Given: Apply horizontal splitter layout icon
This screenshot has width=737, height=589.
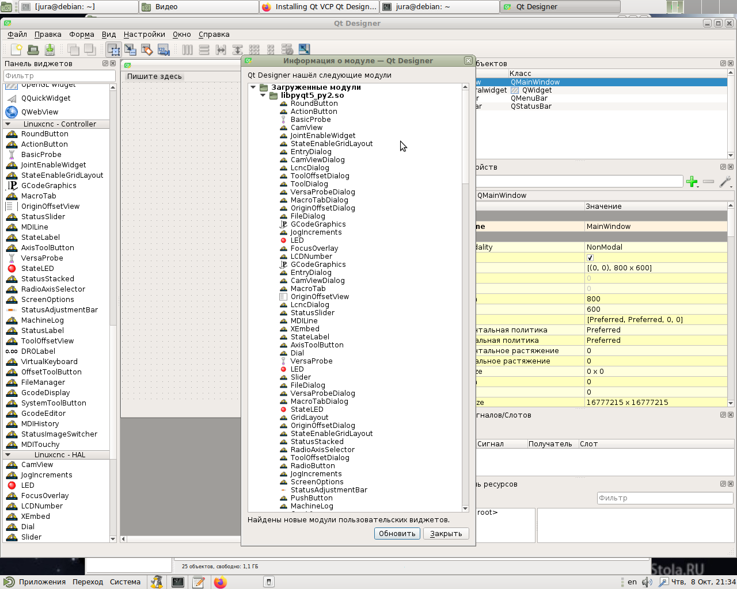Looking at the screenshot, I should tap(221, 50).
